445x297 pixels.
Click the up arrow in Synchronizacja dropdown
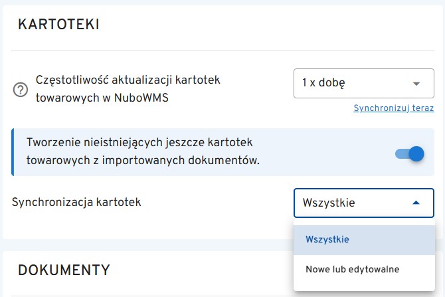(x=416, y=203)
